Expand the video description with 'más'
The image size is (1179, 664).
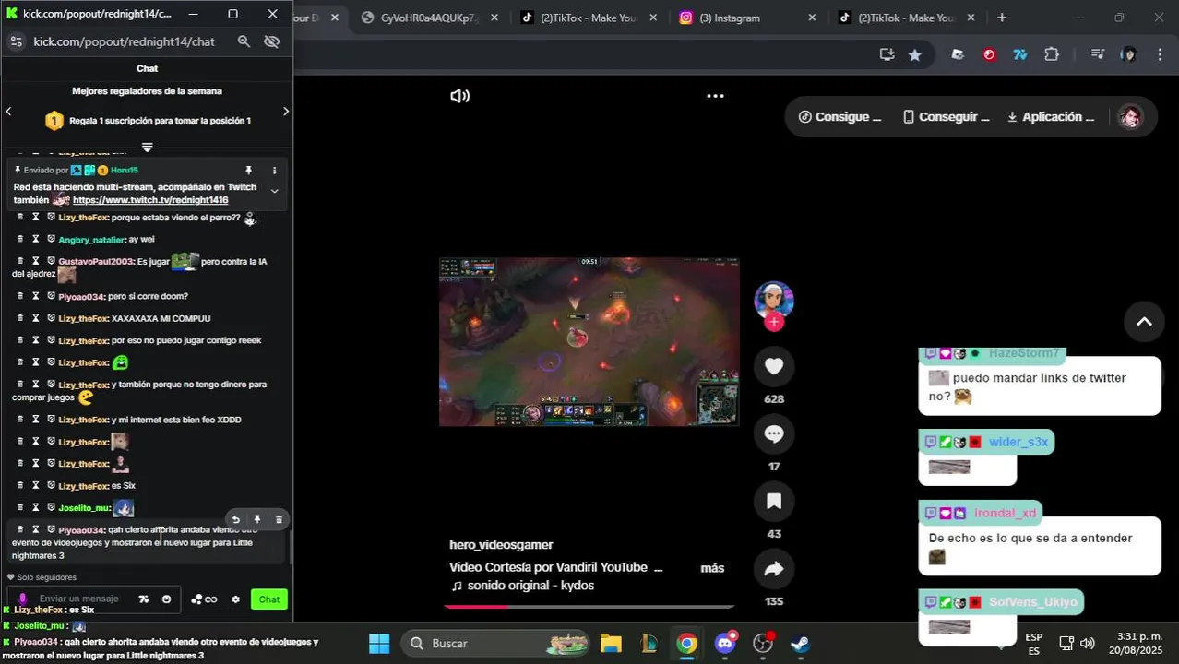712,568
